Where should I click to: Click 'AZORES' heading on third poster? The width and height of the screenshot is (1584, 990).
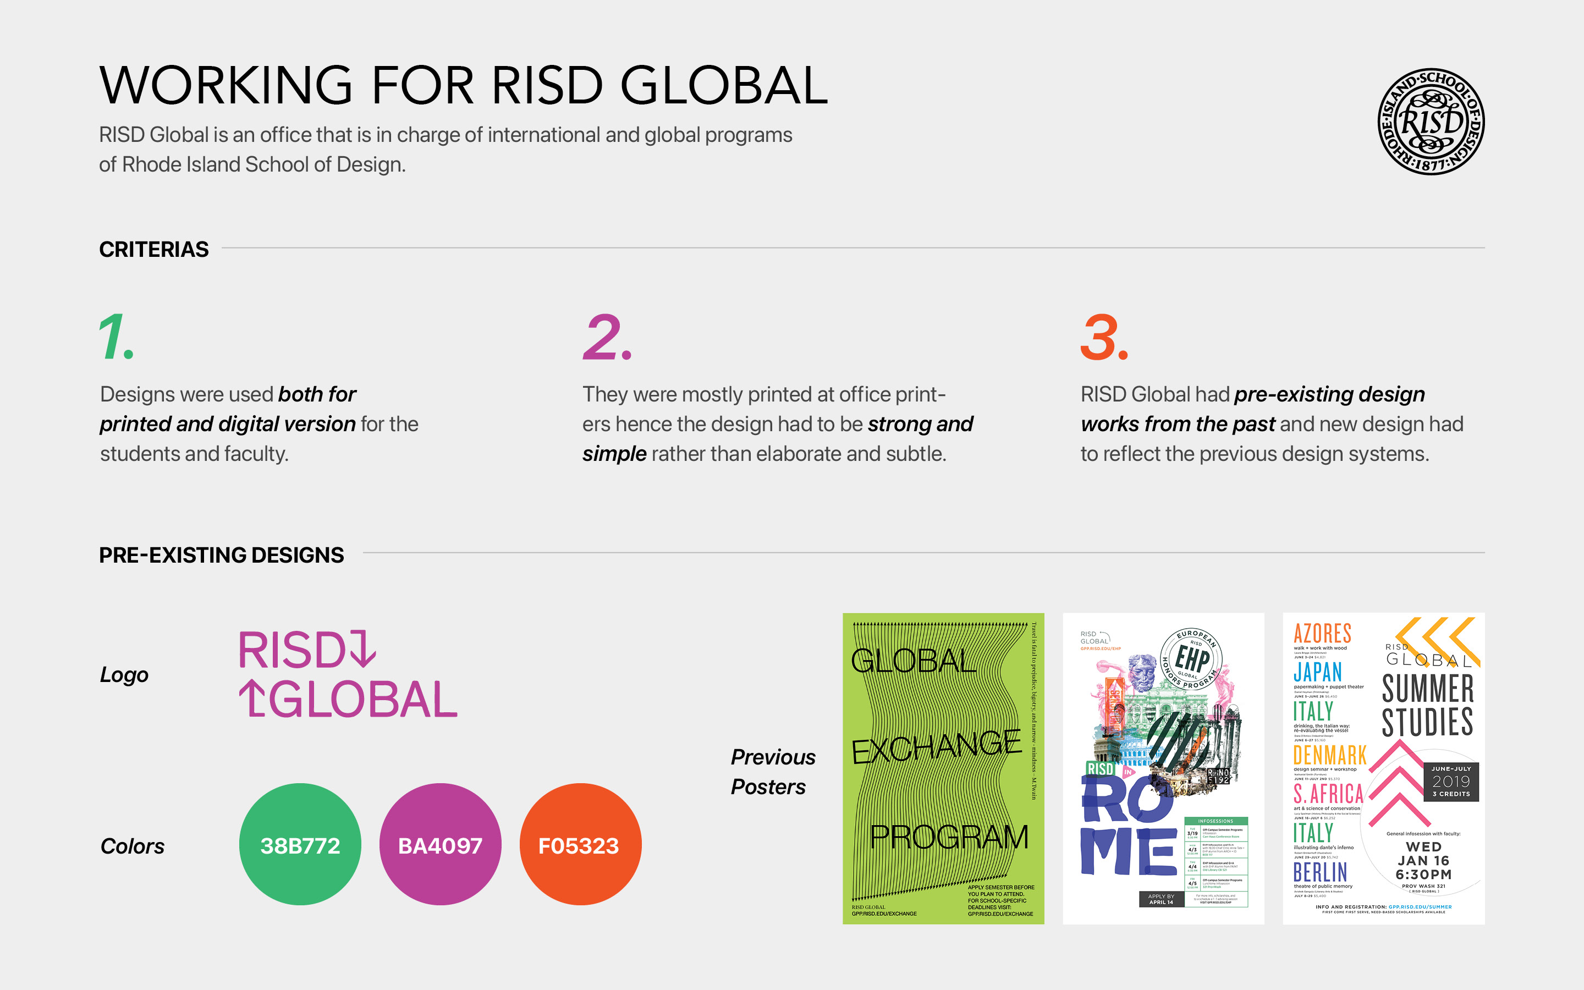(x=1322, y=634)
